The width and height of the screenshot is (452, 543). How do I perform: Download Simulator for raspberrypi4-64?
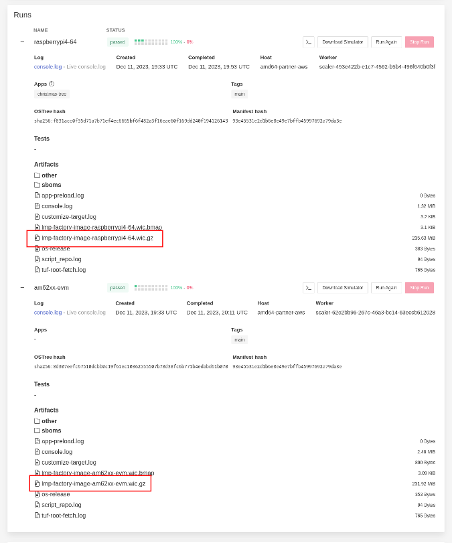click(x=342, y=42)
